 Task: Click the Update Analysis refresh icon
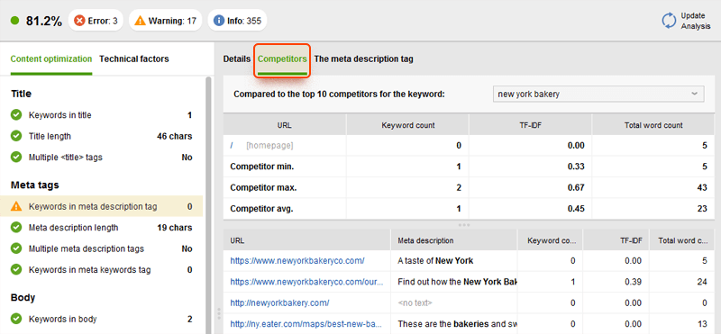click(669, 21)
